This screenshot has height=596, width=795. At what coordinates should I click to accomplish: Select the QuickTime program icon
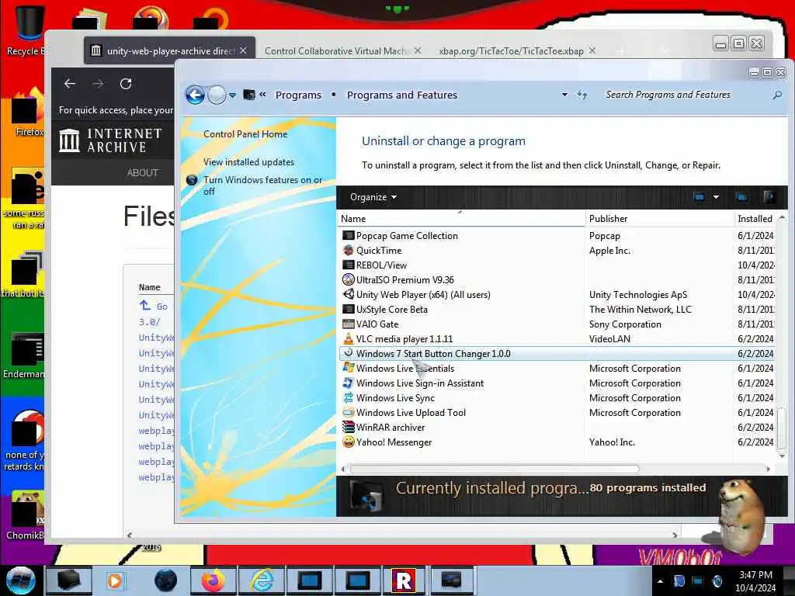pyautogui.click(x=348, y=250)
